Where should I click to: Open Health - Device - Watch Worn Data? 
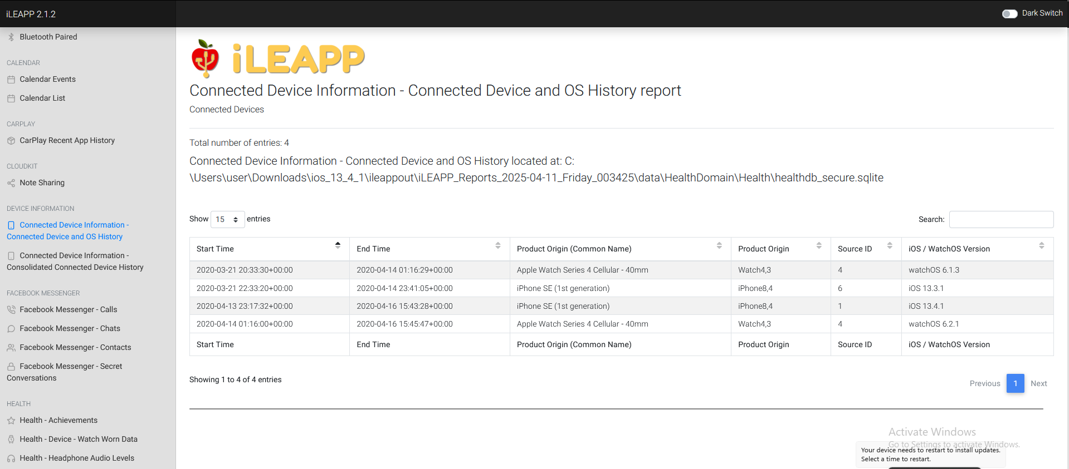coord(79,439)
